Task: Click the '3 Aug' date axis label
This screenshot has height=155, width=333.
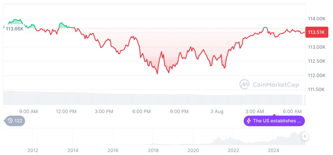Action: (217, 112)
